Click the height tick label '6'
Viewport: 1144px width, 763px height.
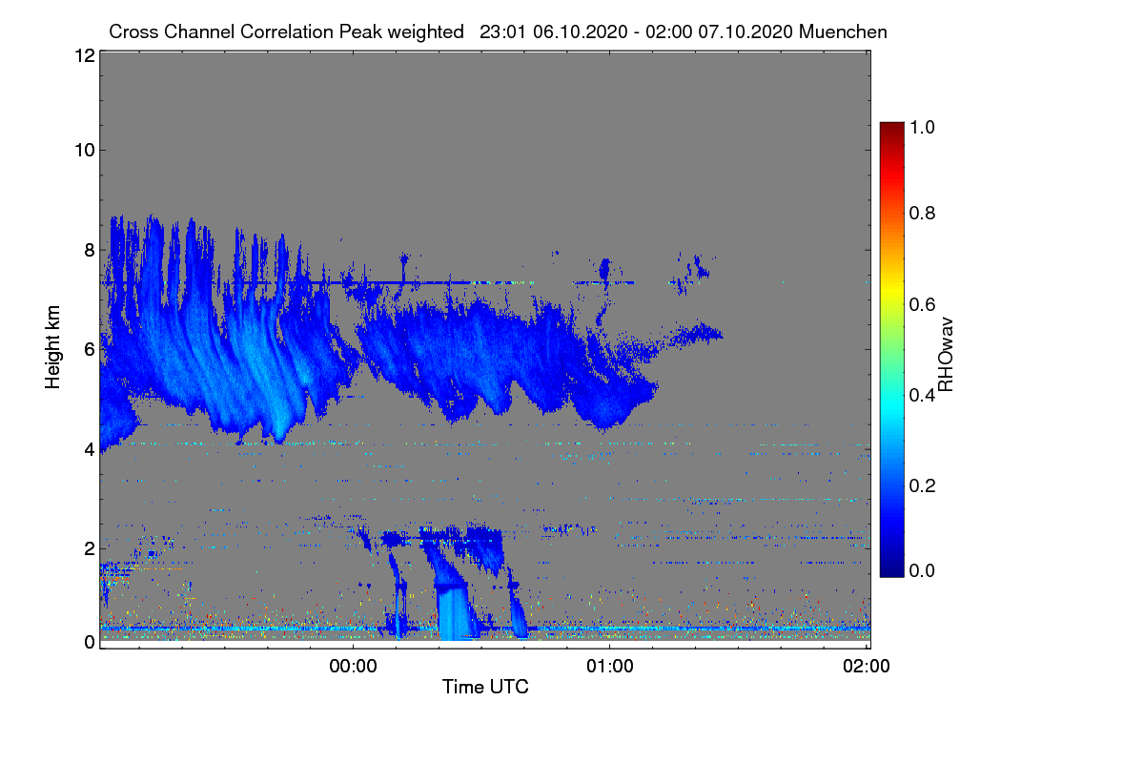point(89,350)
